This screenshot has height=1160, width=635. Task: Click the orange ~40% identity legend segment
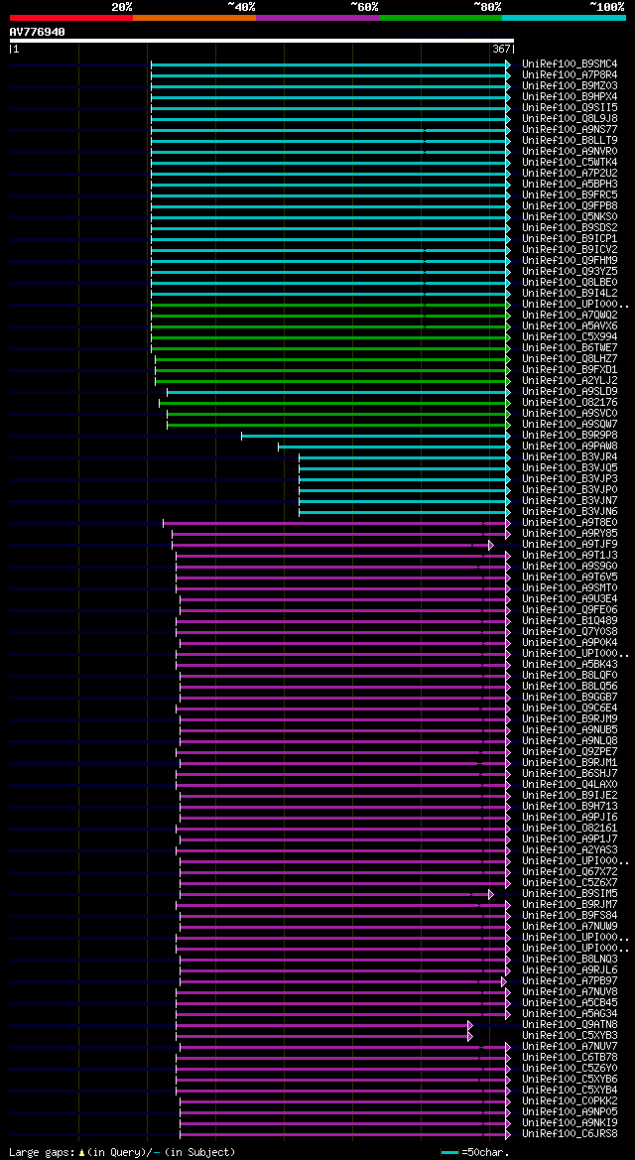click(194, 17)
